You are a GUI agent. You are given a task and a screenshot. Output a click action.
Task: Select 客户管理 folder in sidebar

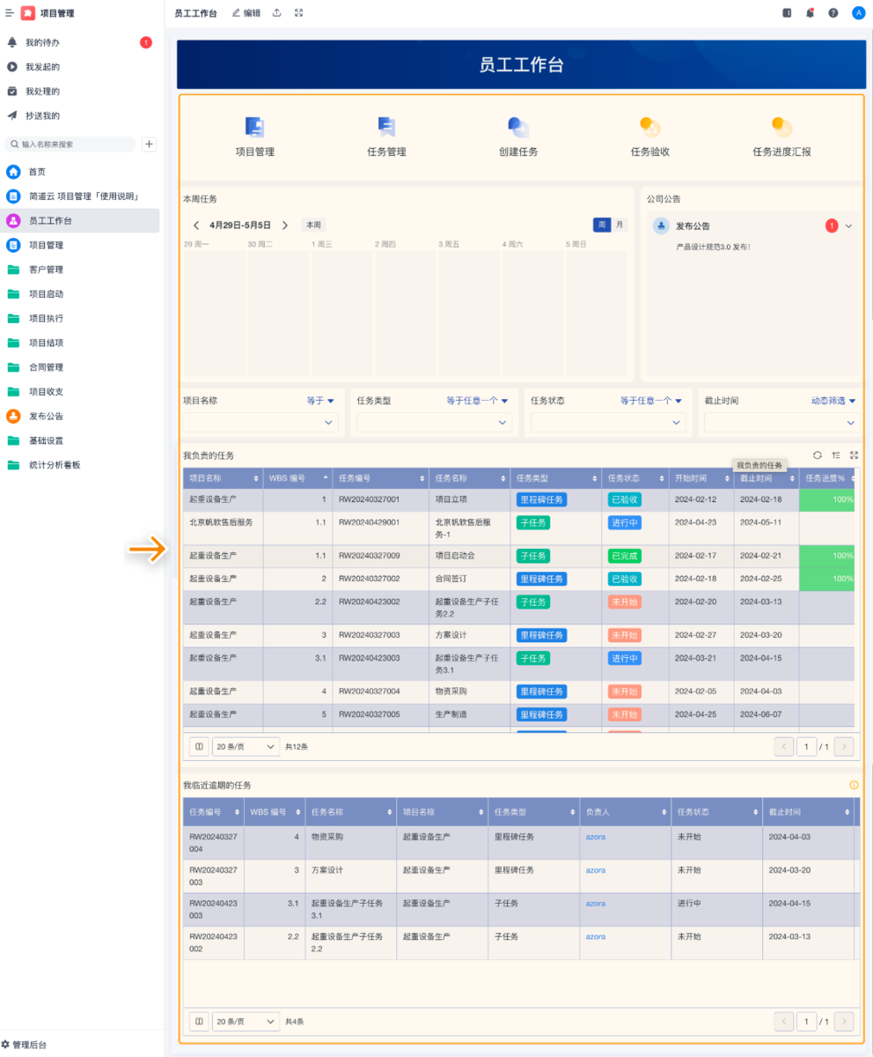[46, 270]
